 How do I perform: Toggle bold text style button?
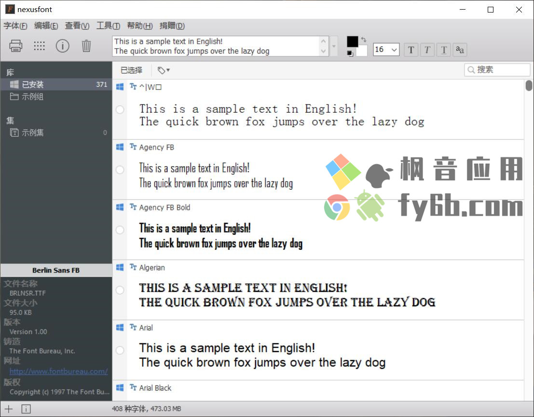[x=411, y=50]
